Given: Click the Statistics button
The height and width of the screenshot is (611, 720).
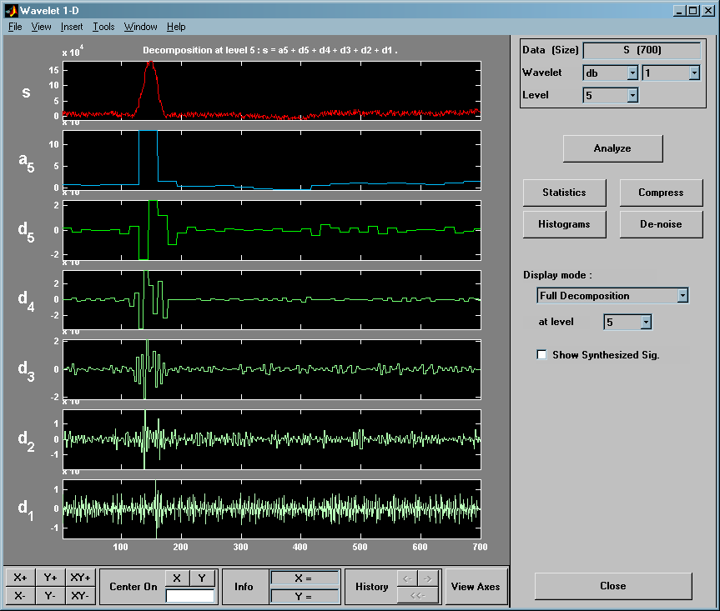Looking at the screenshot, I should (x=564, y=193).
